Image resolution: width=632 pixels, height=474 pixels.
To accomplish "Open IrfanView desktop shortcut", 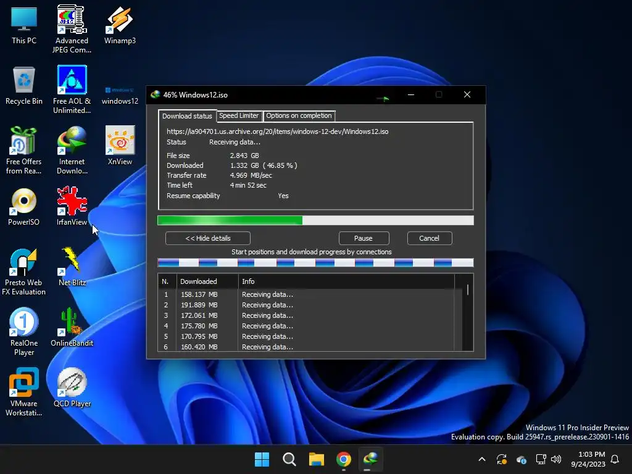I will [x=72, y=206].
